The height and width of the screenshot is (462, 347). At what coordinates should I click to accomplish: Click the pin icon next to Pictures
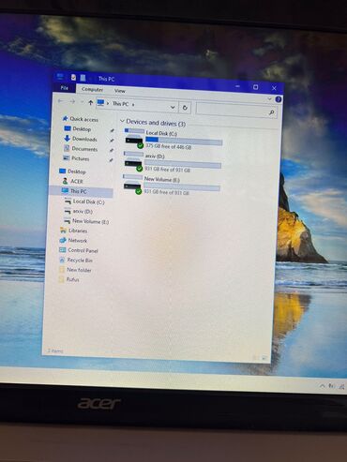[x=111, y=160]
